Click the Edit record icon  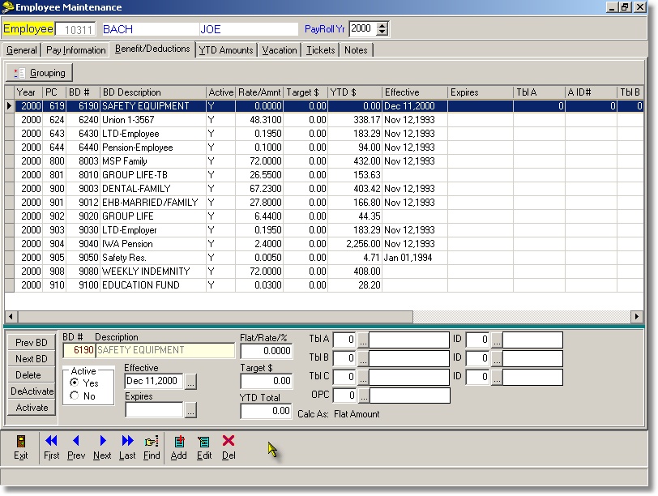[x=204, y=442]
